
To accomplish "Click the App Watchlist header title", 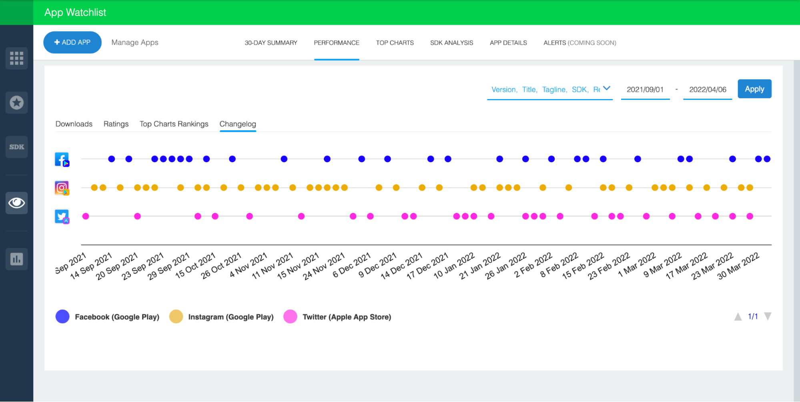I will (75, 12).
